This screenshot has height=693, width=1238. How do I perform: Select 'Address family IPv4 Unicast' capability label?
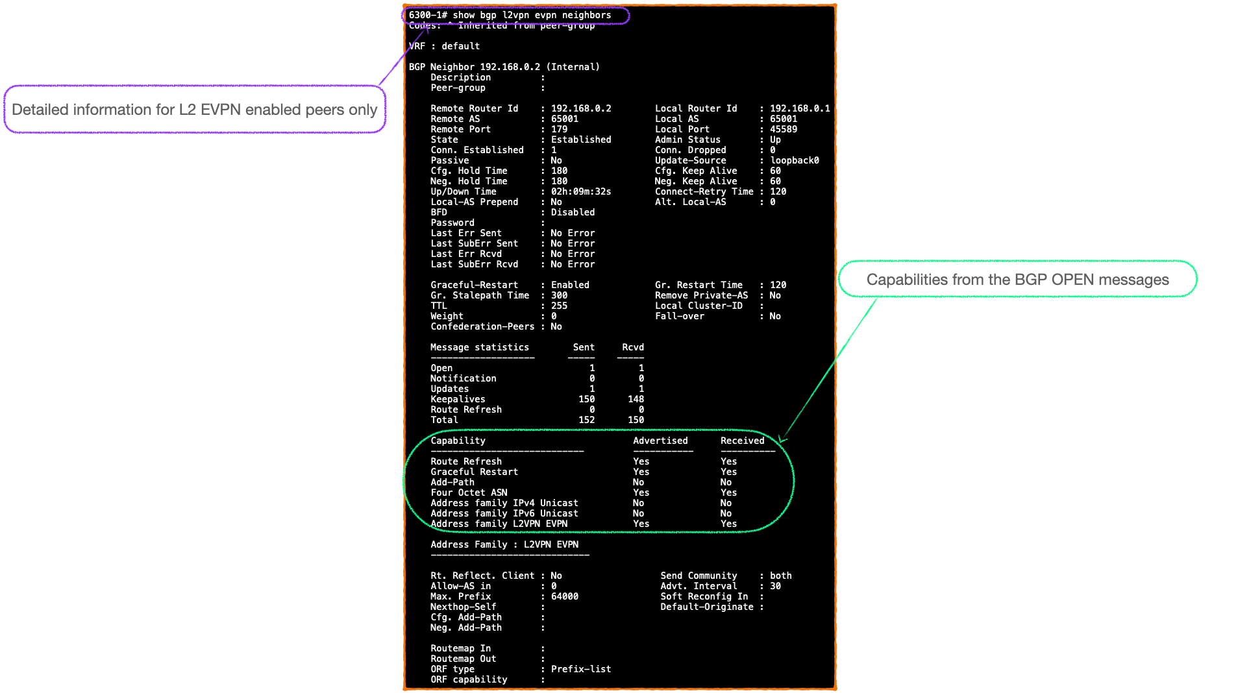pyautogui.click(x=504, y=503)
